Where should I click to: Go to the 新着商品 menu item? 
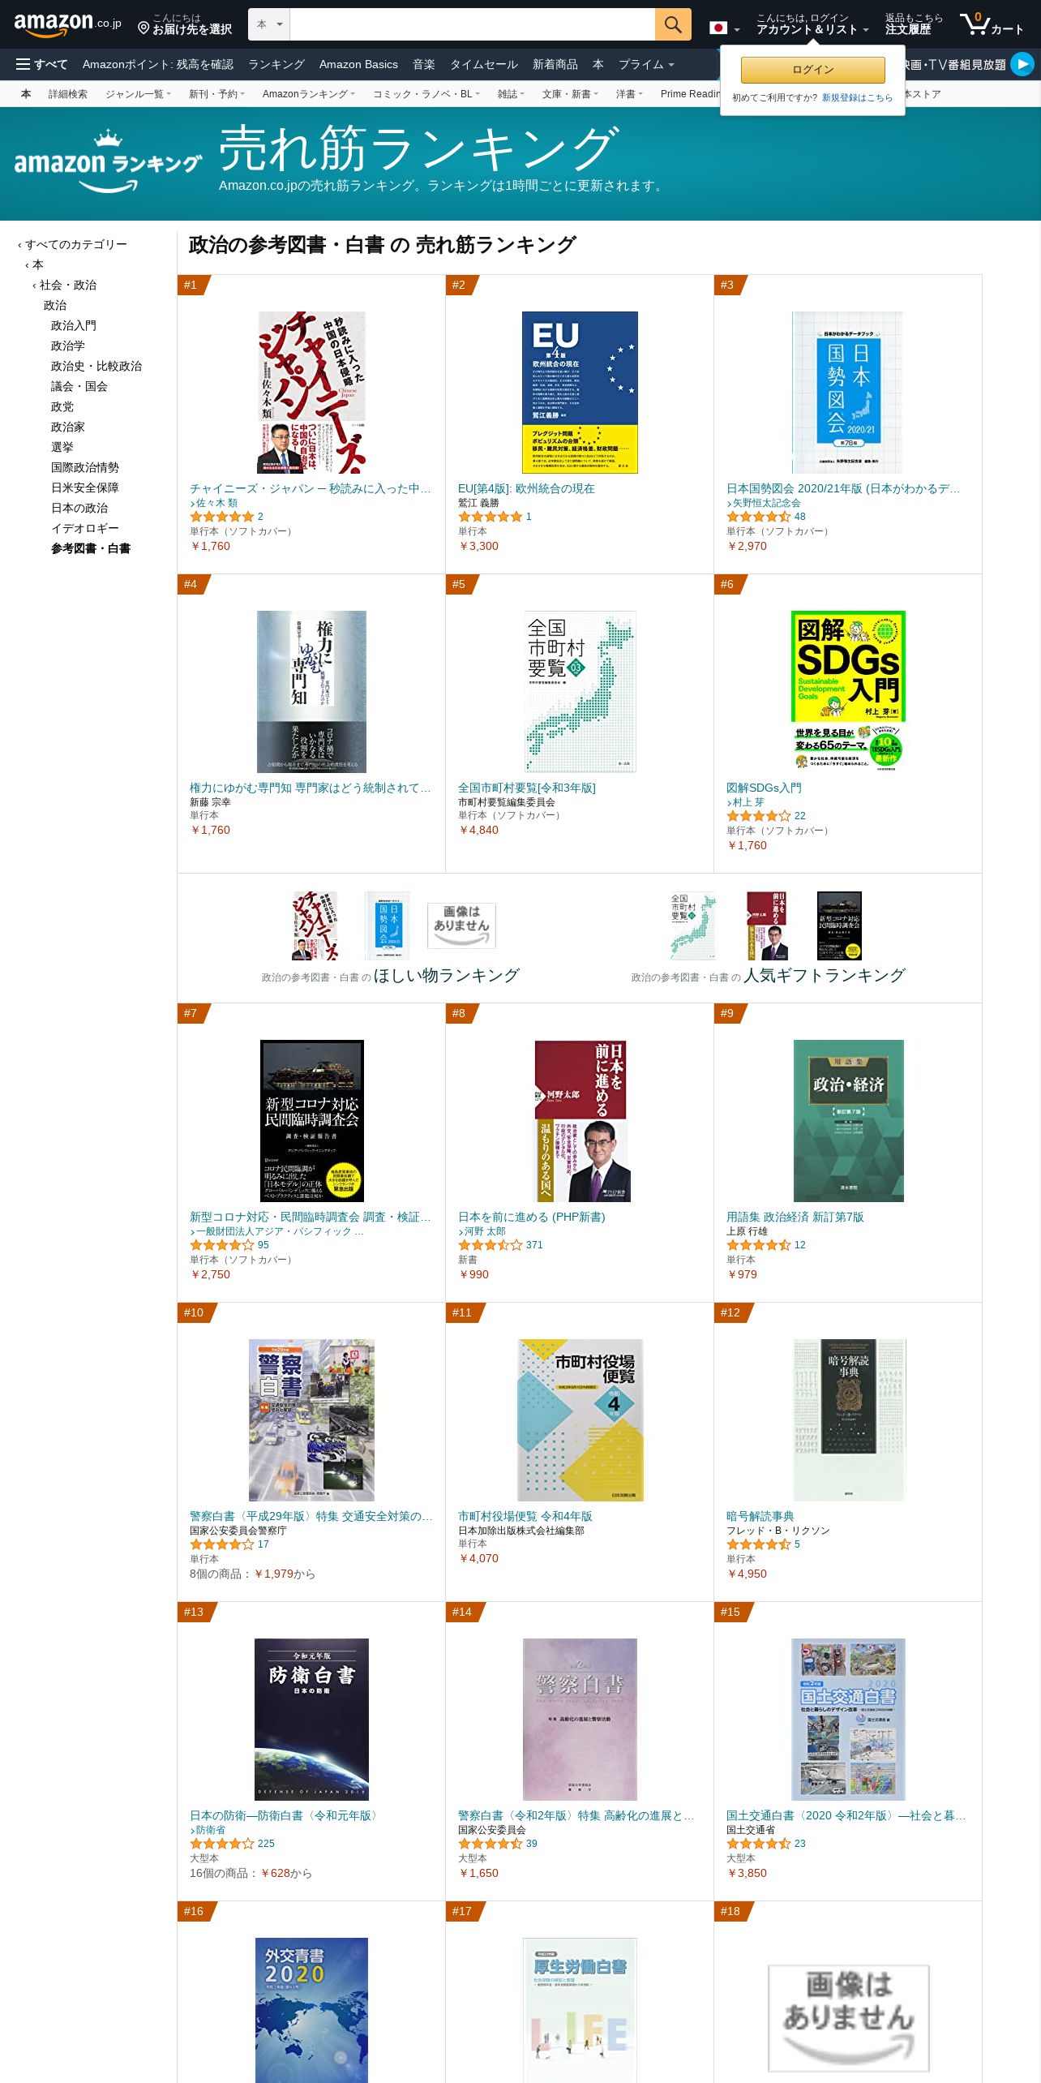click(x=555, y=64)
